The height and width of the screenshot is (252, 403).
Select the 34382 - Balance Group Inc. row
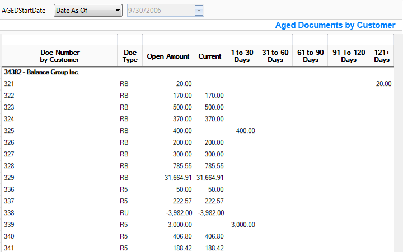coord(41,72)
